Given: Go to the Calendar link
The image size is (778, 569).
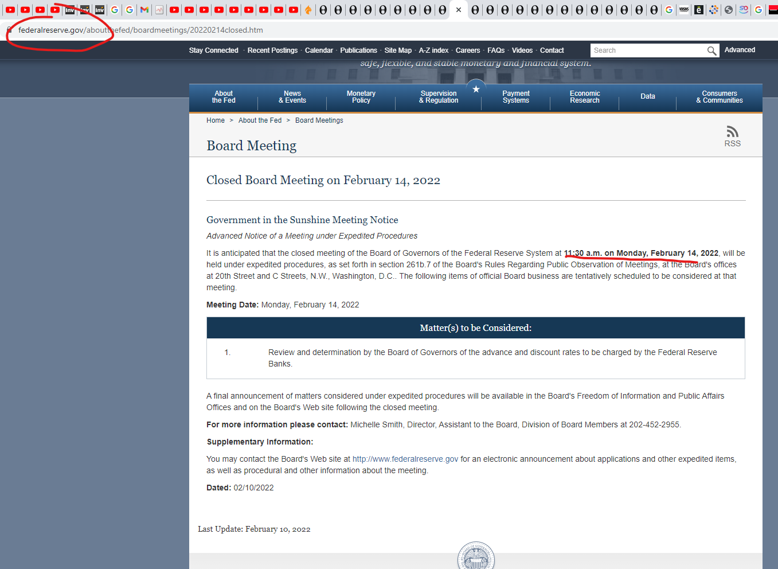Looking at the screenshot, I should 319,50.
